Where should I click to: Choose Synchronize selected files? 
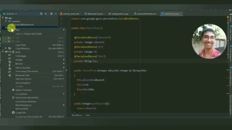point(39,97)
